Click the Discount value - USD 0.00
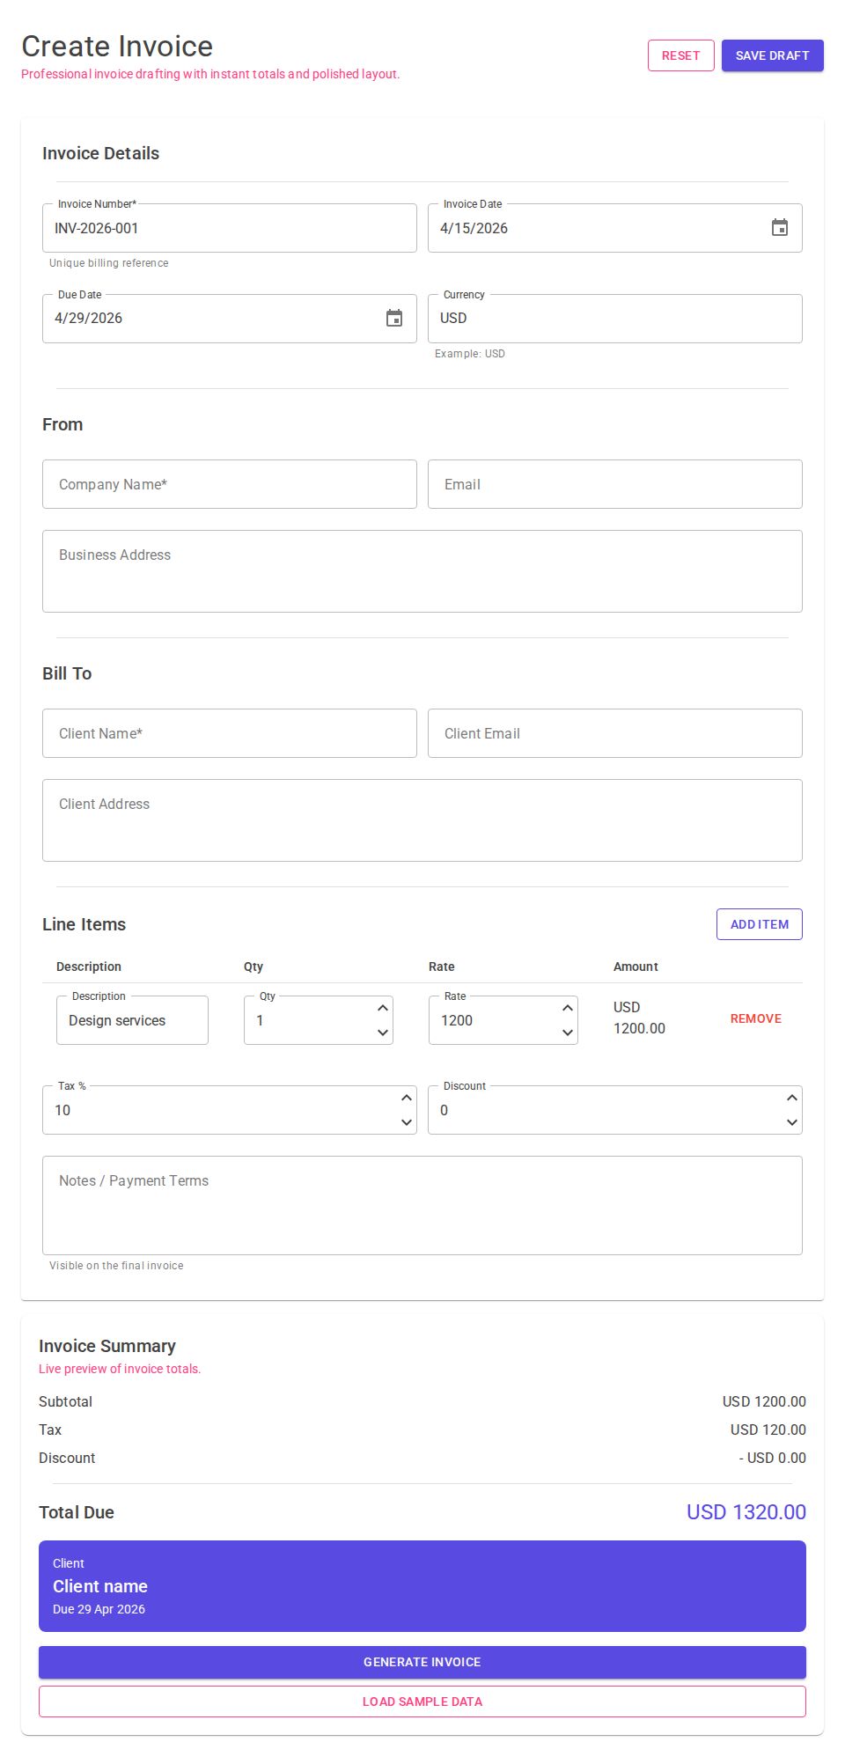This screenshot has width=845, height=1764. click(773, 1458)
